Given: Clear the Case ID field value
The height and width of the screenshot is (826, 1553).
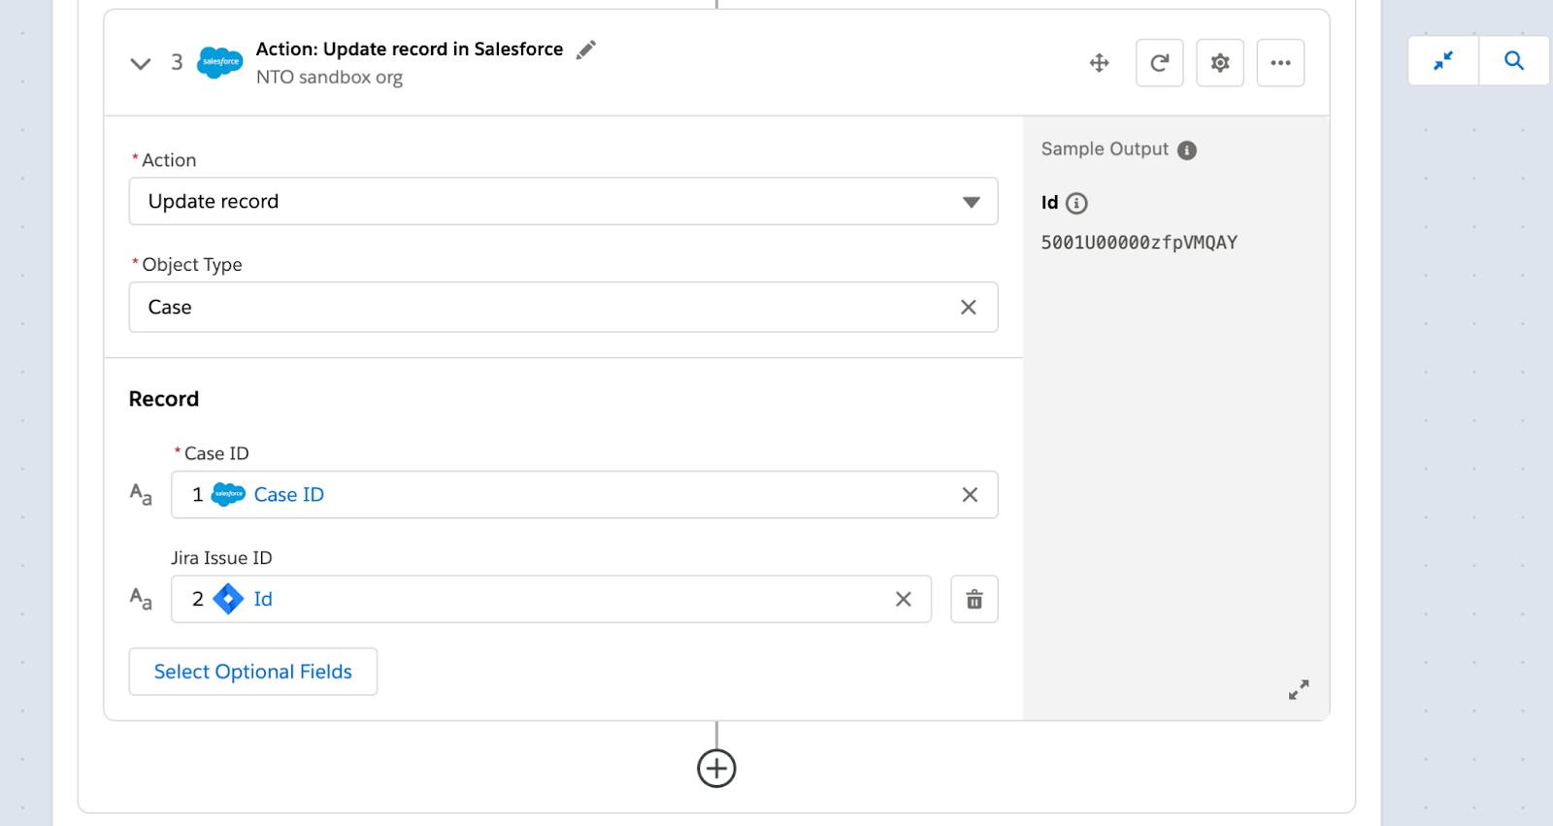Looking at the screenshot, I should coord(969,494).
